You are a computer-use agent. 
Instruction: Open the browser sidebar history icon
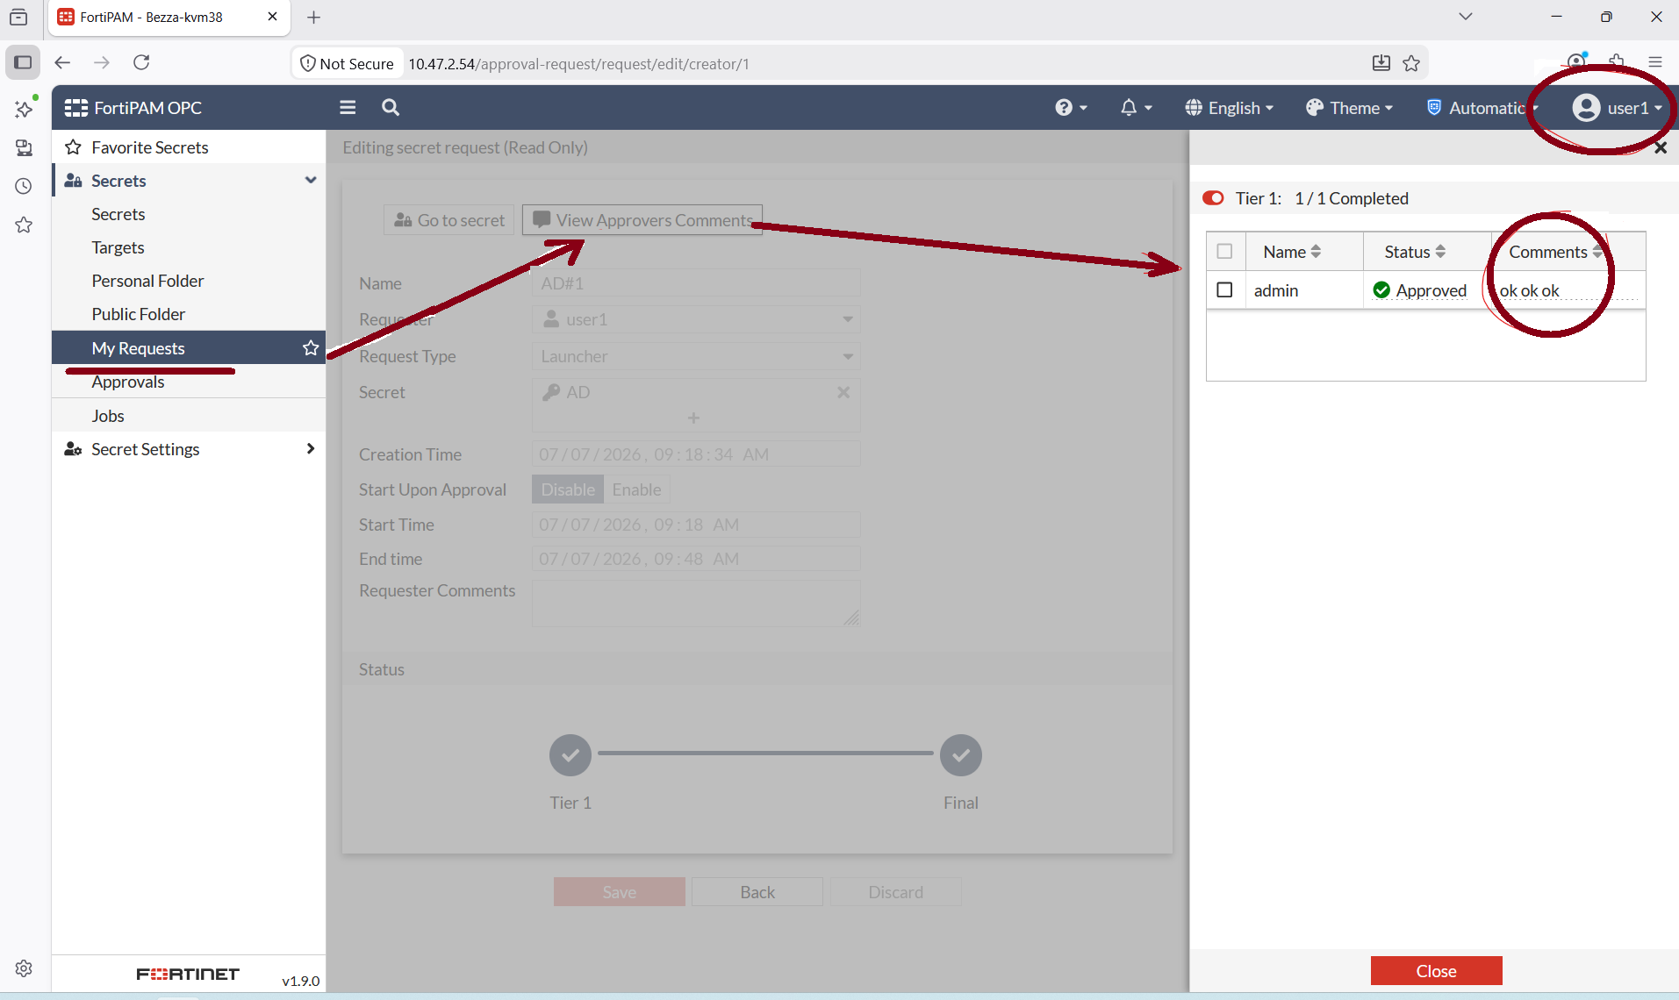click(x=24, y=186)
